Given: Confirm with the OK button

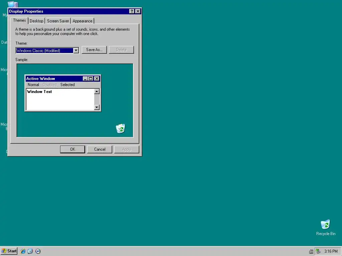Looking at the screenshot, I should pos(72,149).
